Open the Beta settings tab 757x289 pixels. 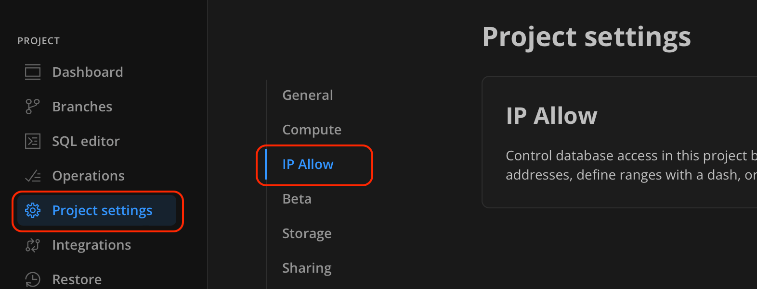[x=296, y=198]
